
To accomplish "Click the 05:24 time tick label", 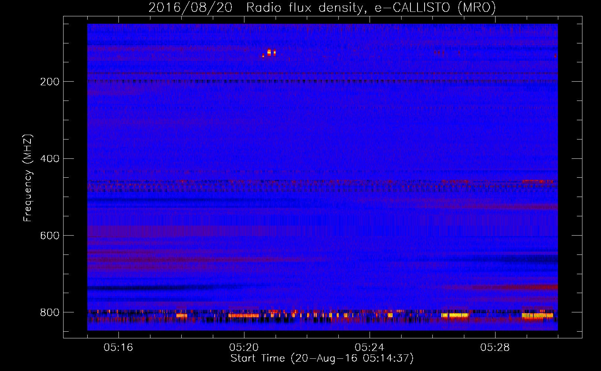I will (370, 348).
